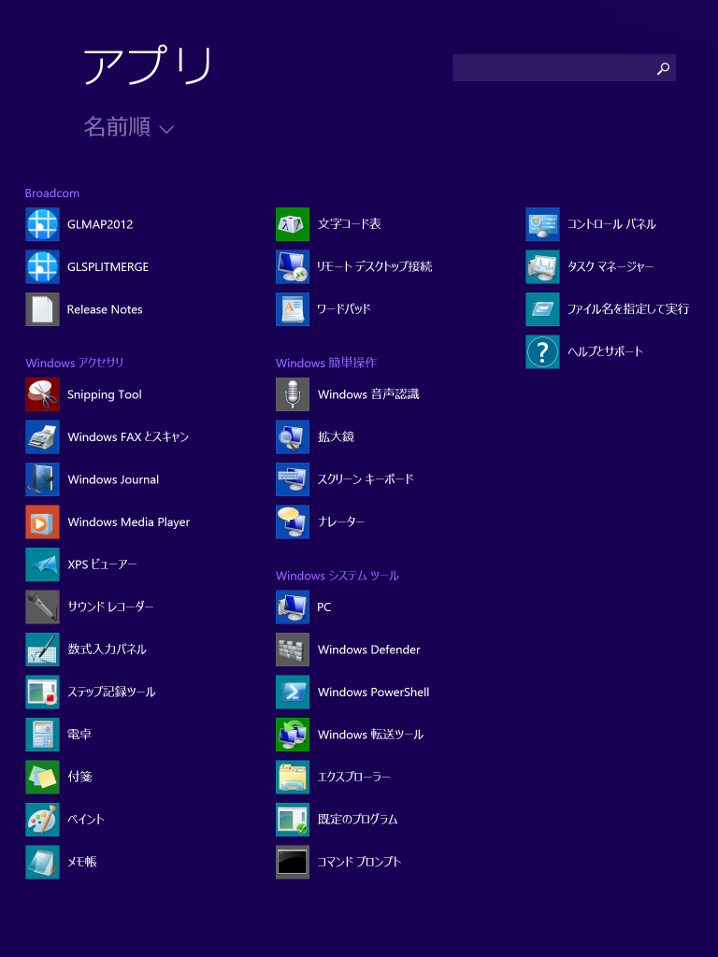
Task: Launch Windows Defender wall icon
Action: tap(293, 650)
